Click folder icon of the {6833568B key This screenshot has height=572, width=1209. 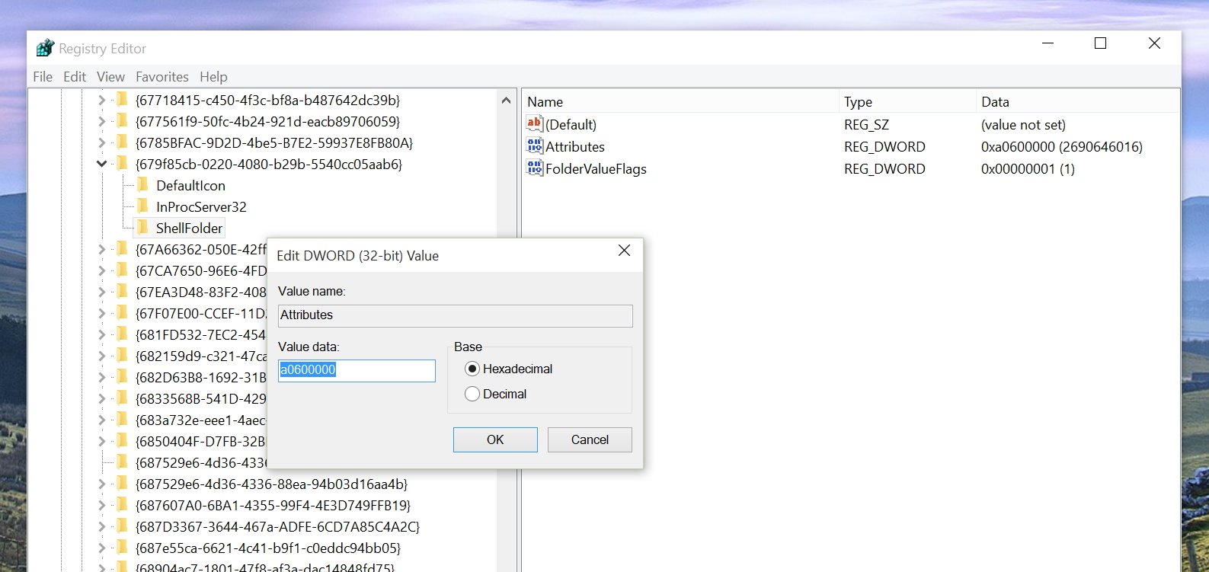tap(121, 398)
